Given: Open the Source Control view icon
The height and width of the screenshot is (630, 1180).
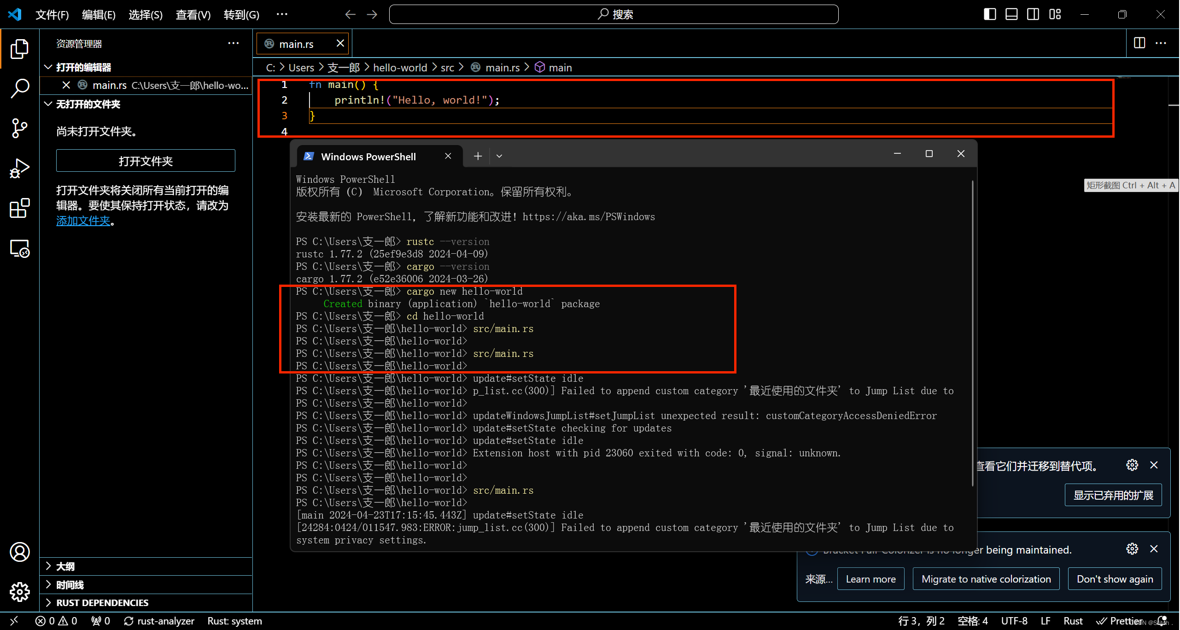Looking at the screenshot, I should click(x=19, y=128).
